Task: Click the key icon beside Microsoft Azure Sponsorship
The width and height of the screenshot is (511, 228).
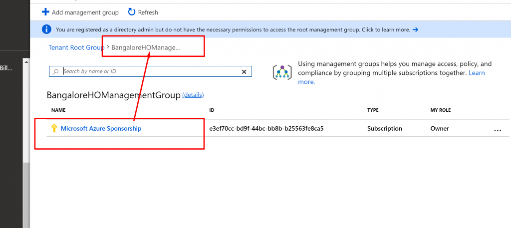Action: pyautogui.click(x=54, y=129)
